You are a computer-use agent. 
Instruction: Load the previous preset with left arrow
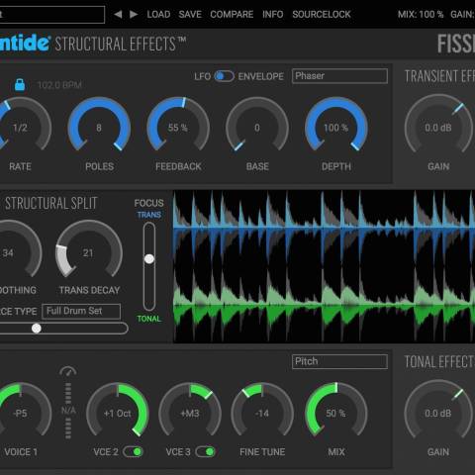118,14
